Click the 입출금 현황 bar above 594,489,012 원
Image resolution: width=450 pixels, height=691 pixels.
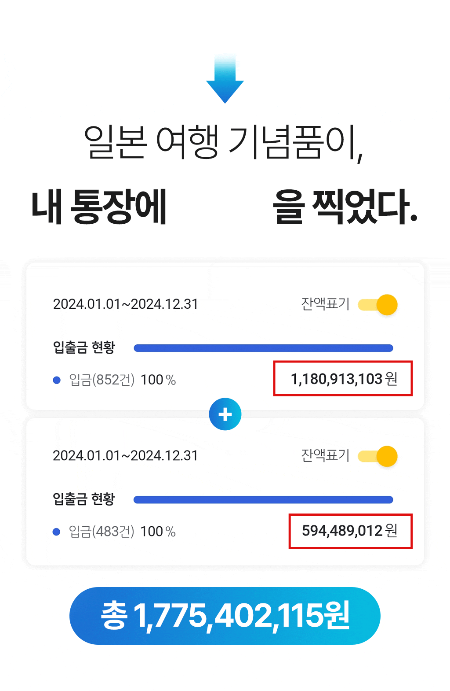point(263,500)
